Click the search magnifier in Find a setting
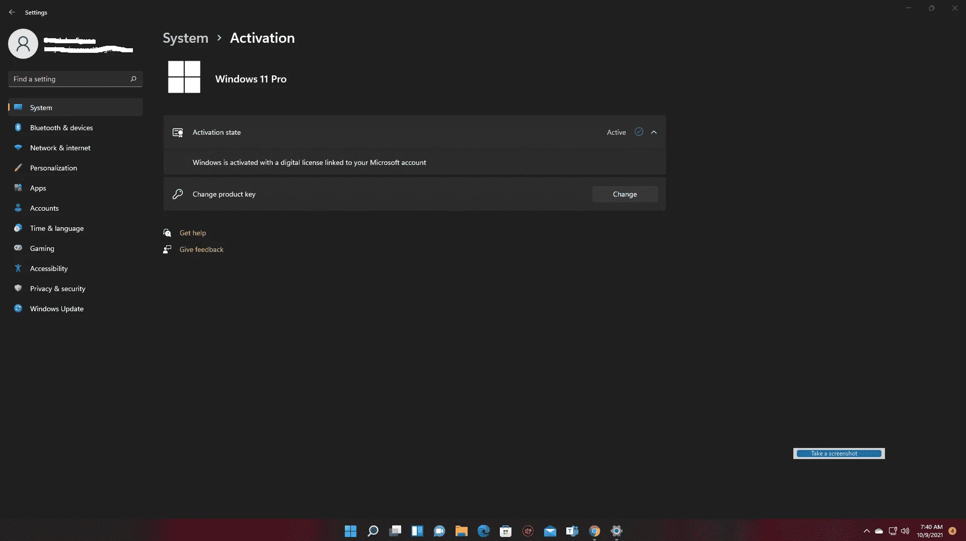The width and height of the screenshot is (966, 541). (133, 79)
